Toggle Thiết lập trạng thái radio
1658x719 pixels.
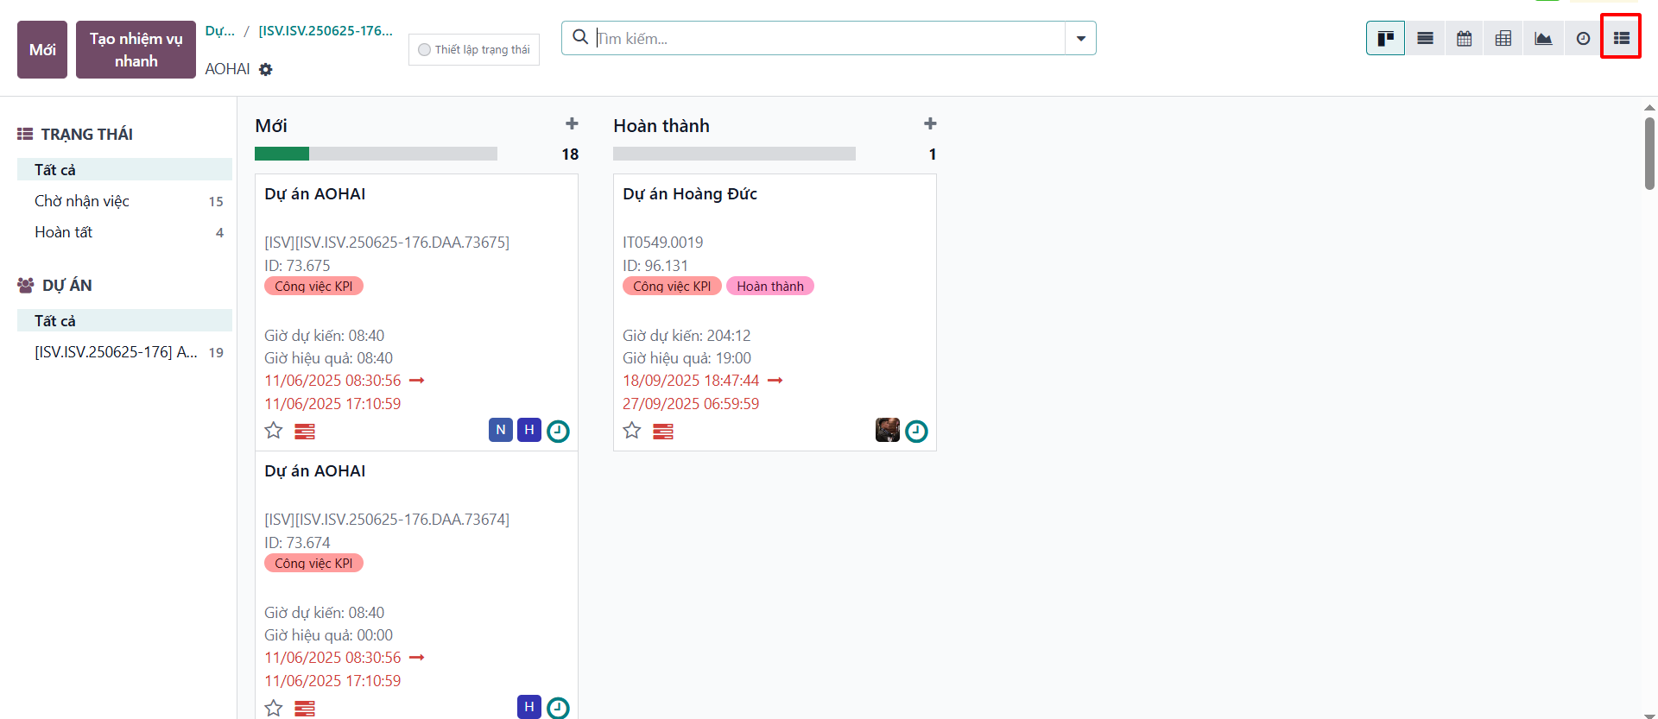424,50
